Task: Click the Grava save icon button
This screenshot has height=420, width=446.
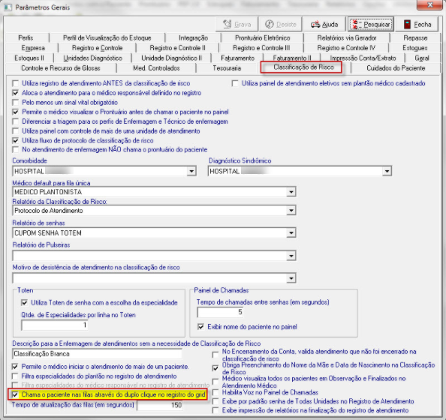Action: (x=237, y=25)
